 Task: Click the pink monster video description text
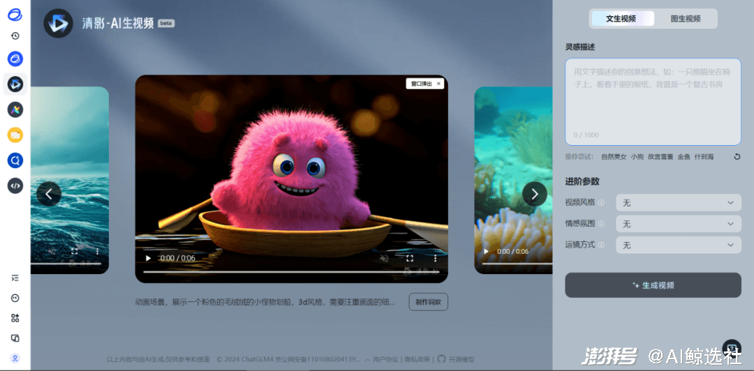click(265, 302)
